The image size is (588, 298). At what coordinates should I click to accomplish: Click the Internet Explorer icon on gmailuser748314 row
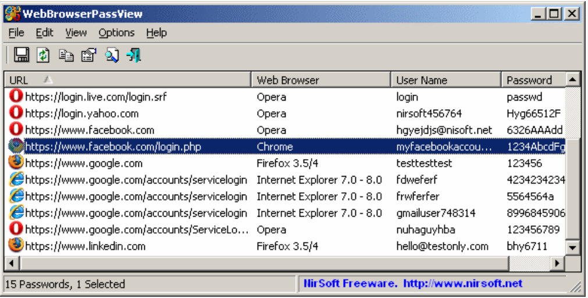pos(16,212)
